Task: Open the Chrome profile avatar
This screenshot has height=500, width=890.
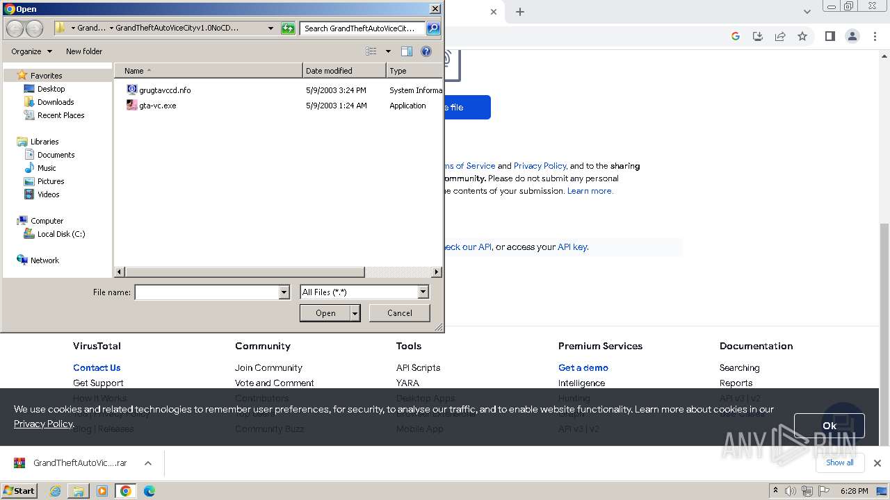Action: point(852,36)
